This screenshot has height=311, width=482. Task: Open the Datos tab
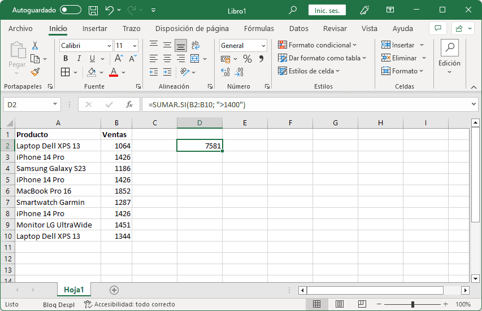(x=298, y=29)
